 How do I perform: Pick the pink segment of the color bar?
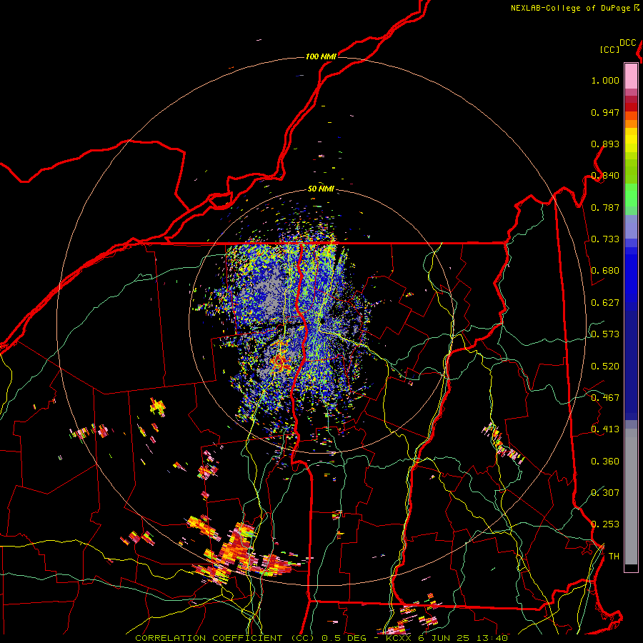coord(631,76)
